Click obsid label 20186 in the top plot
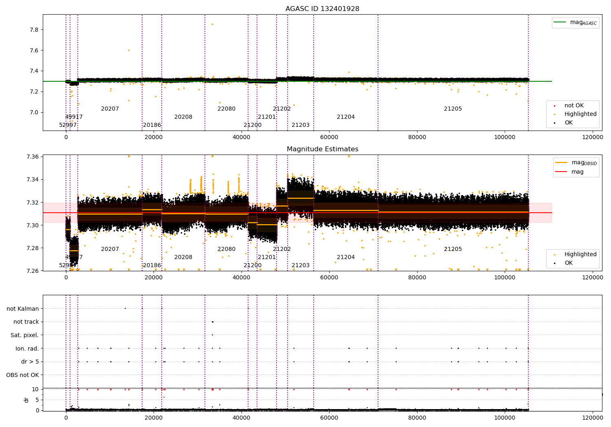Image resolution: width=611 pixels, height=427 pixels. pyautogui.click(x=152, y=125)
